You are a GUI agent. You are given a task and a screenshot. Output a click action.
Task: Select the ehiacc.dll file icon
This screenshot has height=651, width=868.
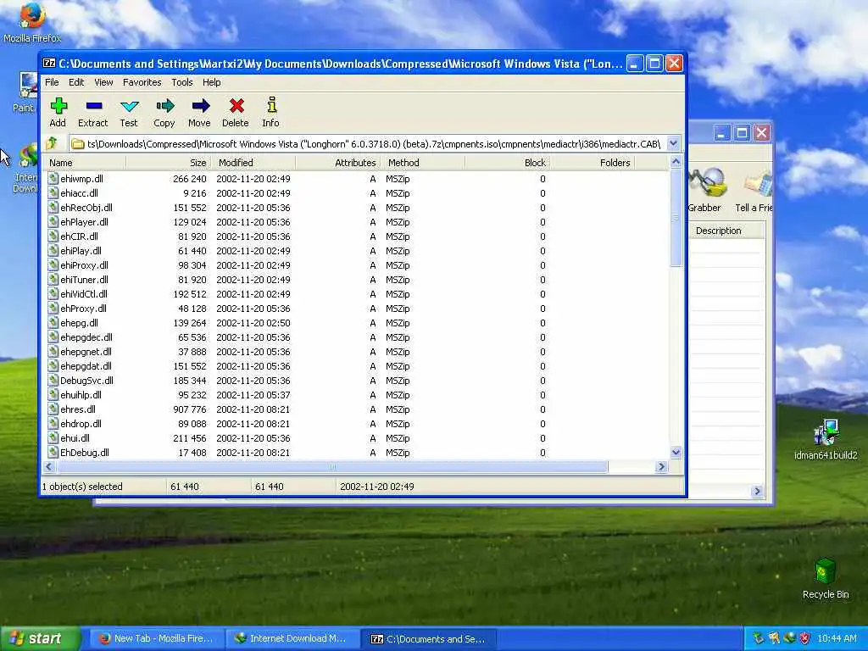click(53, 192)
